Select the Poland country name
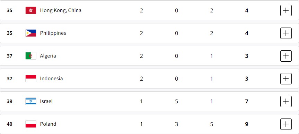 coord(48,124)
